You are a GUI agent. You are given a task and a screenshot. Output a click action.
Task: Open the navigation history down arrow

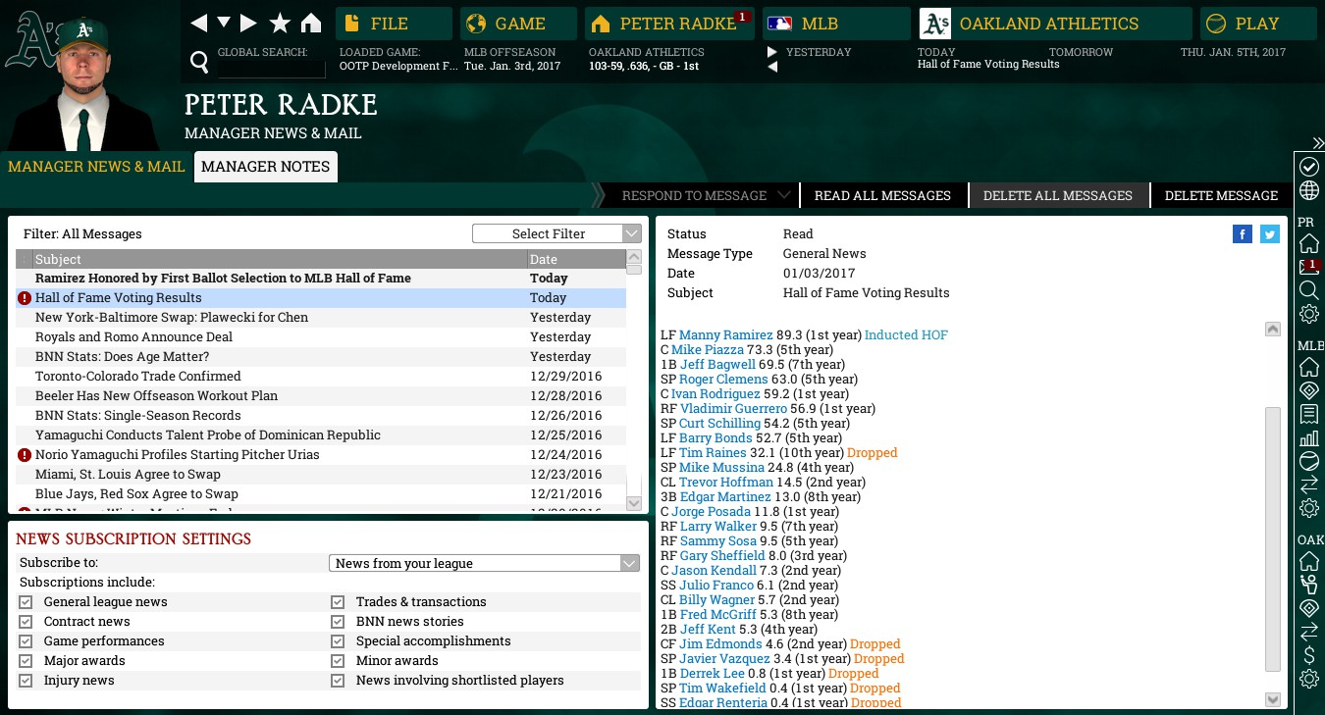point(224,23)
